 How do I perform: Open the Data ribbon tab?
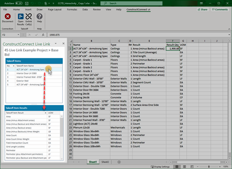click(85, 9)
